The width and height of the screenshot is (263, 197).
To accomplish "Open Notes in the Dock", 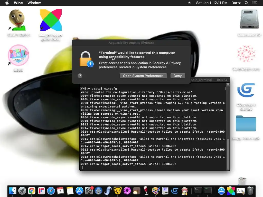I will click(x=70, y=191).
